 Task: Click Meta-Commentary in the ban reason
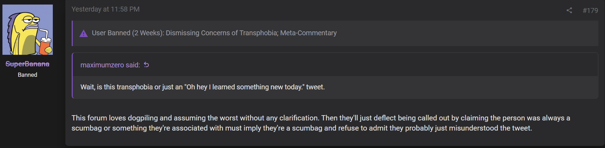pos(308,33)
